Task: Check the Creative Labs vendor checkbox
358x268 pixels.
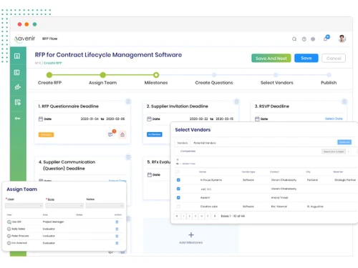Action: [x=178, y=207]
